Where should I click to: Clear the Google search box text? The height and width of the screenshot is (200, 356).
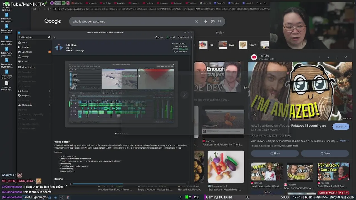(197, 21)
